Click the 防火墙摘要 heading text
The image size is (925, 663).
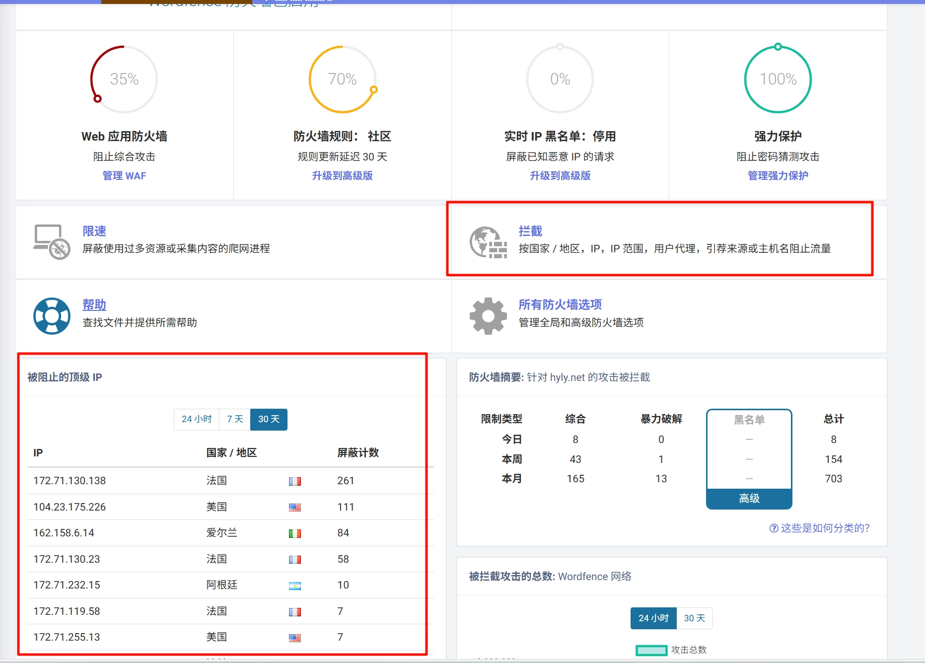pos(496,377)
